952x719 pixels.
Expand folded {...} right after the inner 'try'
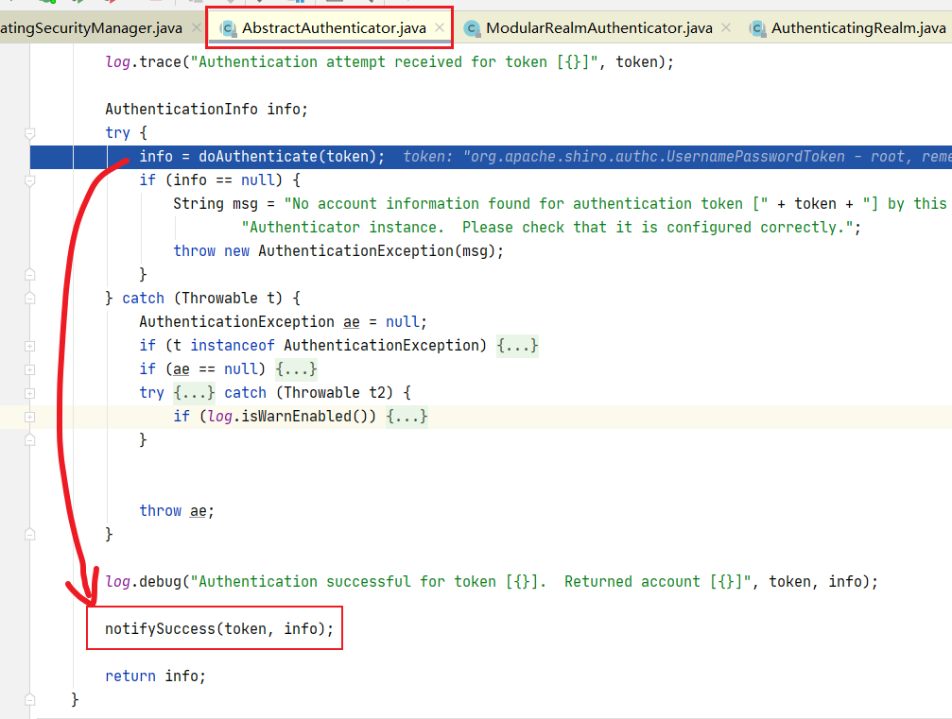(195, 393)
